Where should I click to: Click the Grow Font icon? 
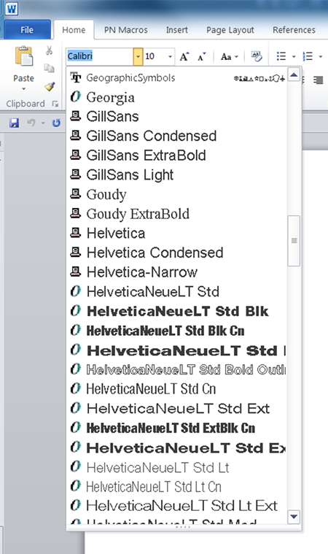pyautogui.click(x=184, y=56)
